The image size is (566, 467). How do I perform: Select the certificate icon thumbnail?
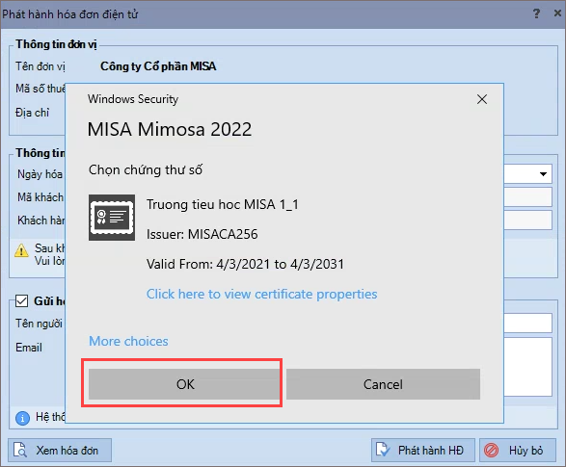coord(112,218)
